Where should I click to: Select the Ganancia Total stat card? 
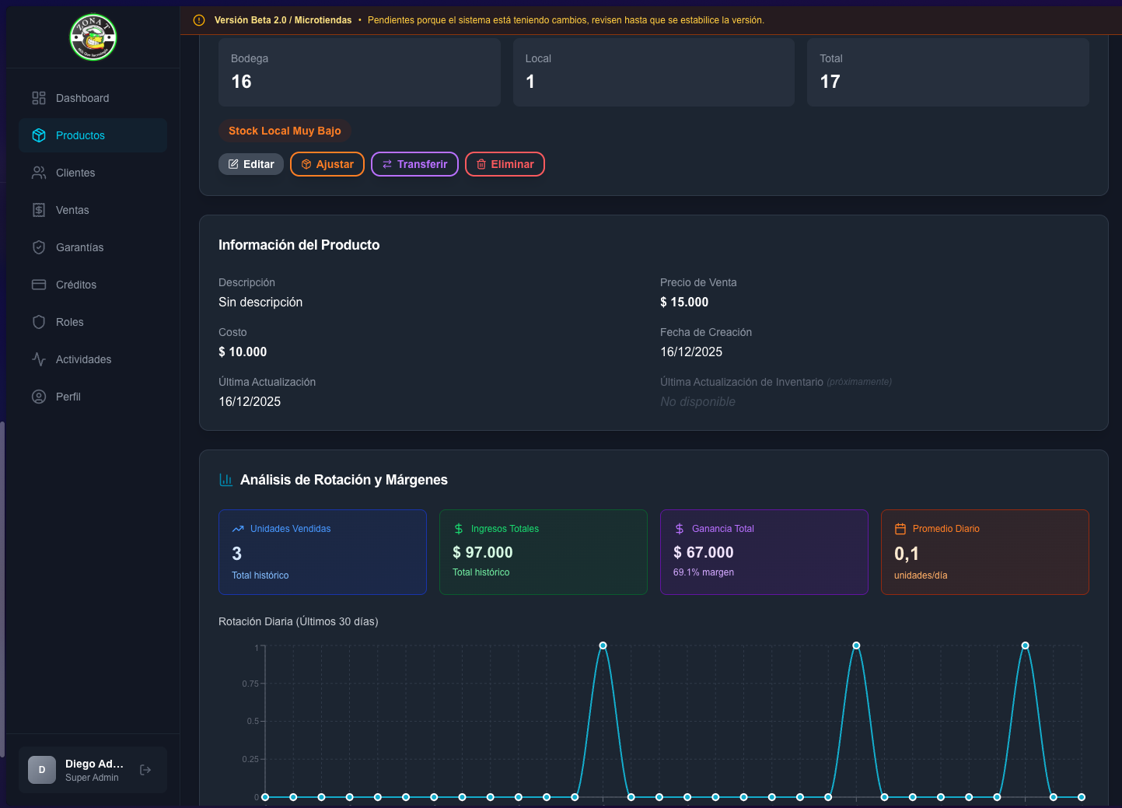point(764,552)
